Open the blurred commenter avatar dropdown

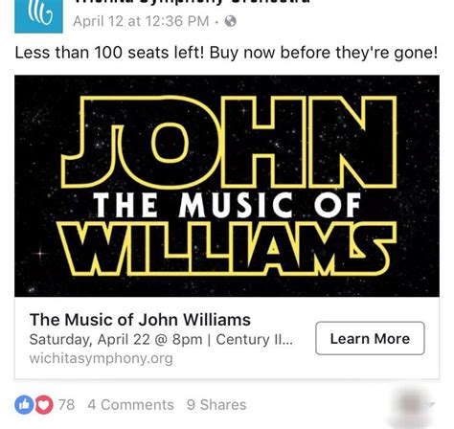pyautogui.click(x=413, y=405)
